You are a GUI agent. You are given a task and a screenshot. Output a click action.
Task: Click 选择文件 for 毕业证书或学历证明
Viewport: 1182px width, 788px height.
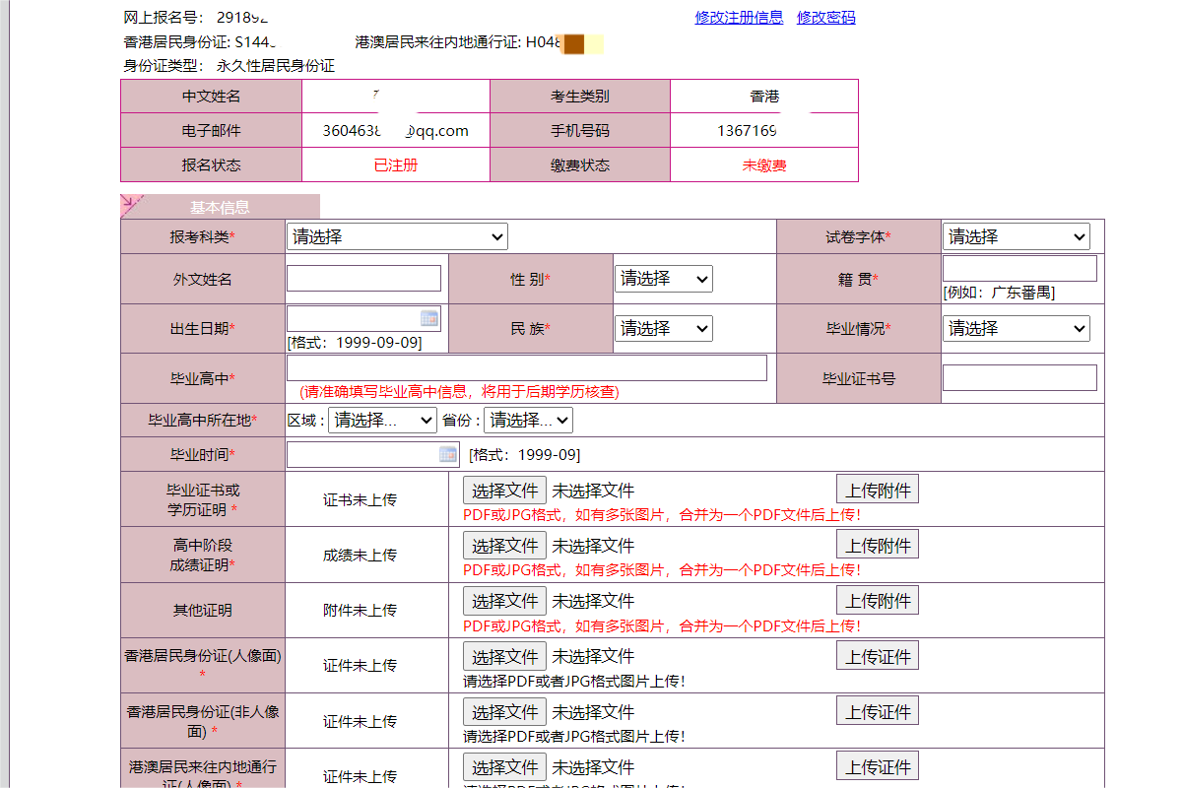point(504,491)
